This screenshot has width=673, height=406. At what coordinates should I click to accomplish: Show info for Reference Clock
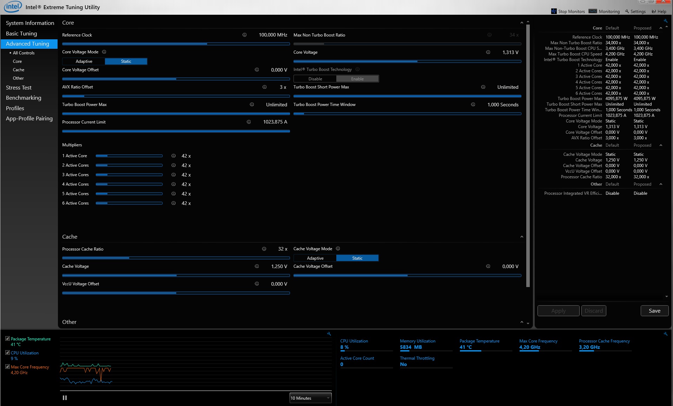pyautogui.click(x=244, y=35)
